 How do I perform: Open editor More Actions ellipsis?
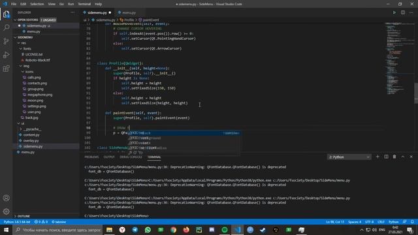[x=411, y=12]
